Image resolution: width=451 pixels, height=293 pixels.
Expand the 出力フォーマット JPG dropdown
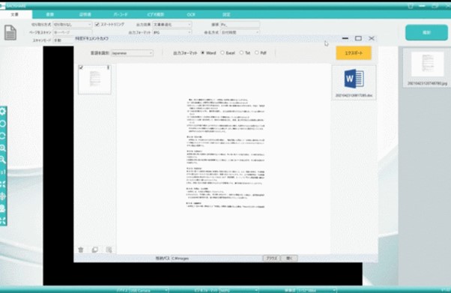click(x=172, y=32)
